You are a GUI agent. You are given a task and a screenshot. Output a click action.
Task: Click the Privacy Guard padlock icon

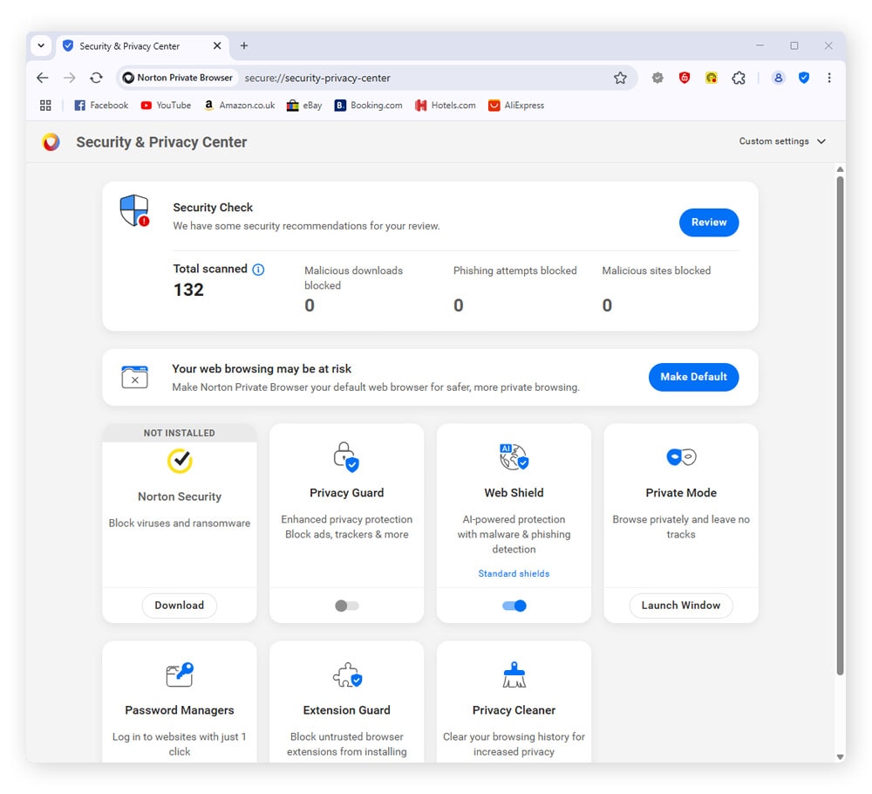pyautogui.click(x=346, y=457)
